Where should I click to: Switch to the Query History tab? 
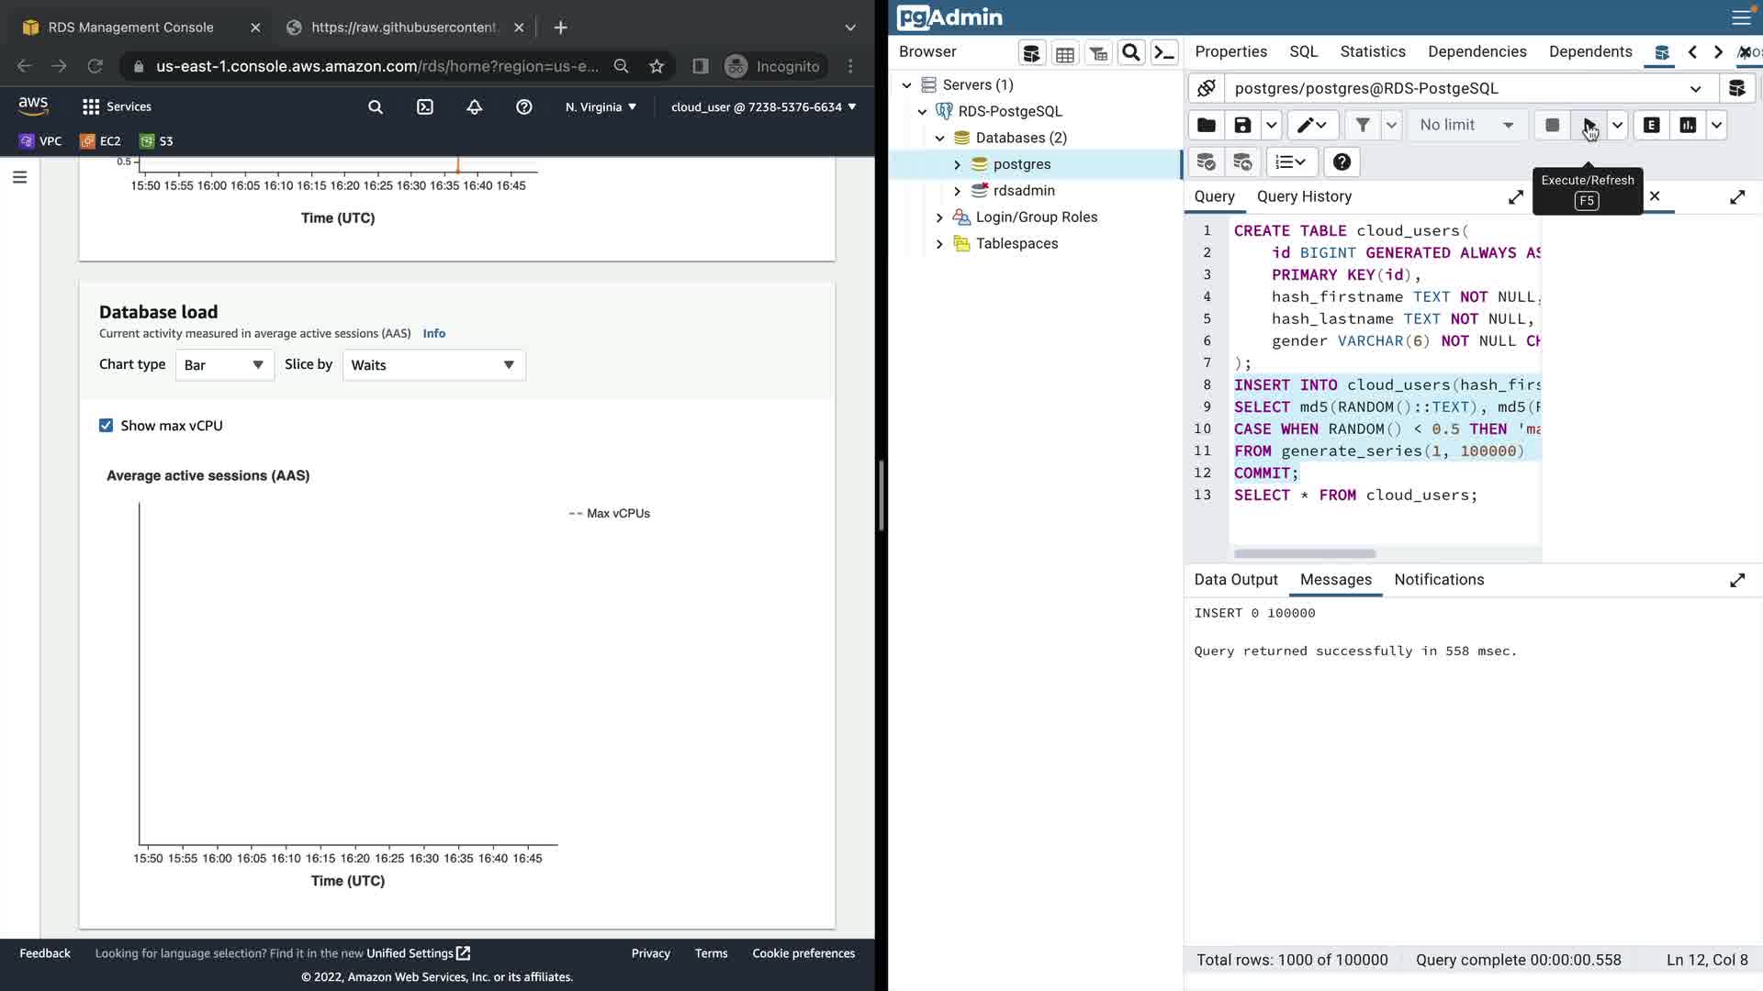[1304, 196]
